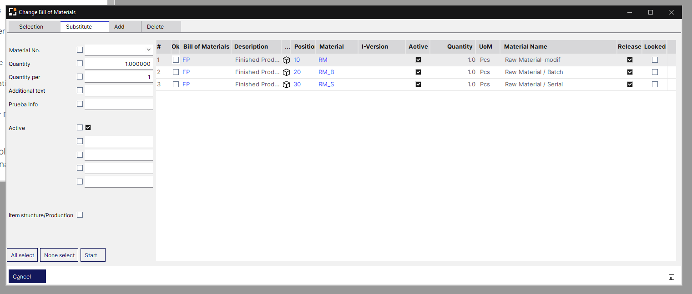This screenshot has height=294, width=692.
Task: Uncheck Release for Raw Material / Serial row
Action: click(x=630, y=85)
